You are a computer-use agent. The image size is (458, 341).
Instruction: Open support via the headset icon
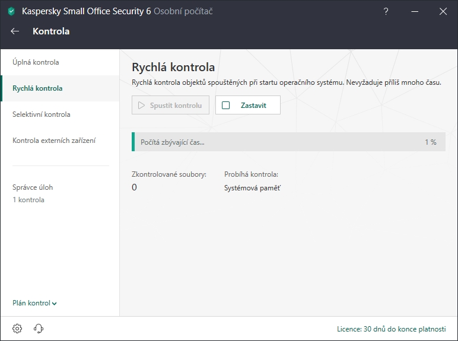39,329
